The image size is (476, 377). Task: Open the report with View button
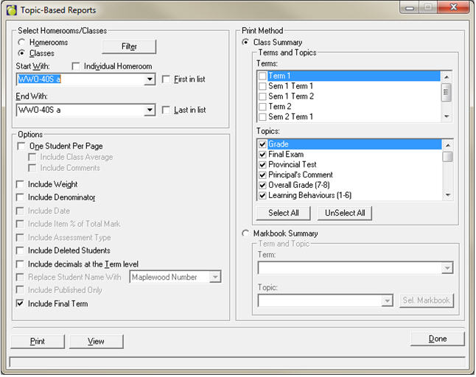pyautogui.click(x=96, y=342)
